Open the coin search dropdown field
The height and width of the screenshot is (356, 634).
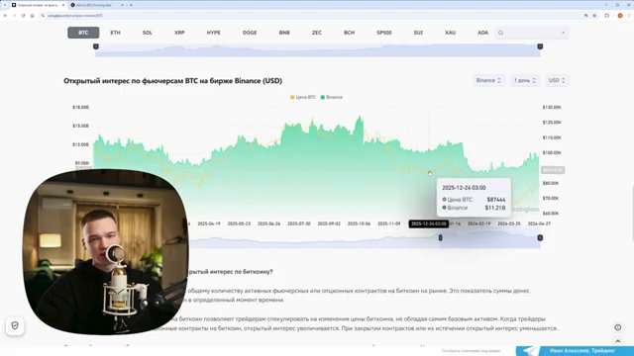point(532,33)
